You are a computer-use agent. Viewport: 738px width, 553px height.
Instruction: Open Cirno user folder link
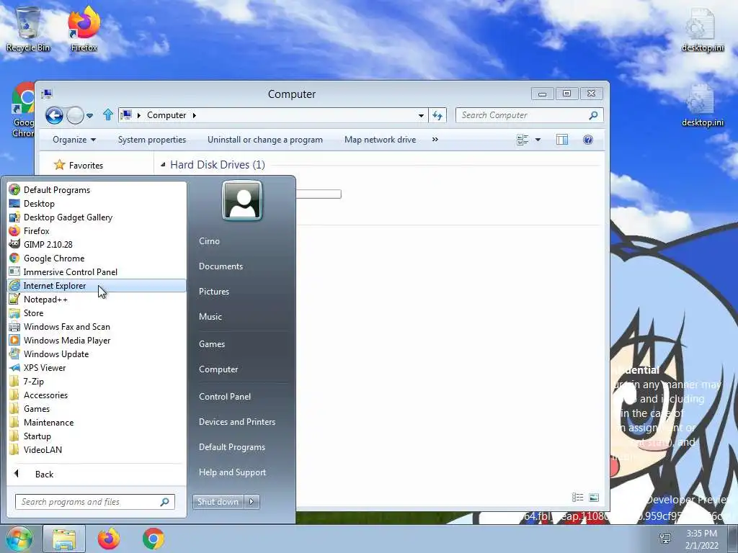coord(210,240)
